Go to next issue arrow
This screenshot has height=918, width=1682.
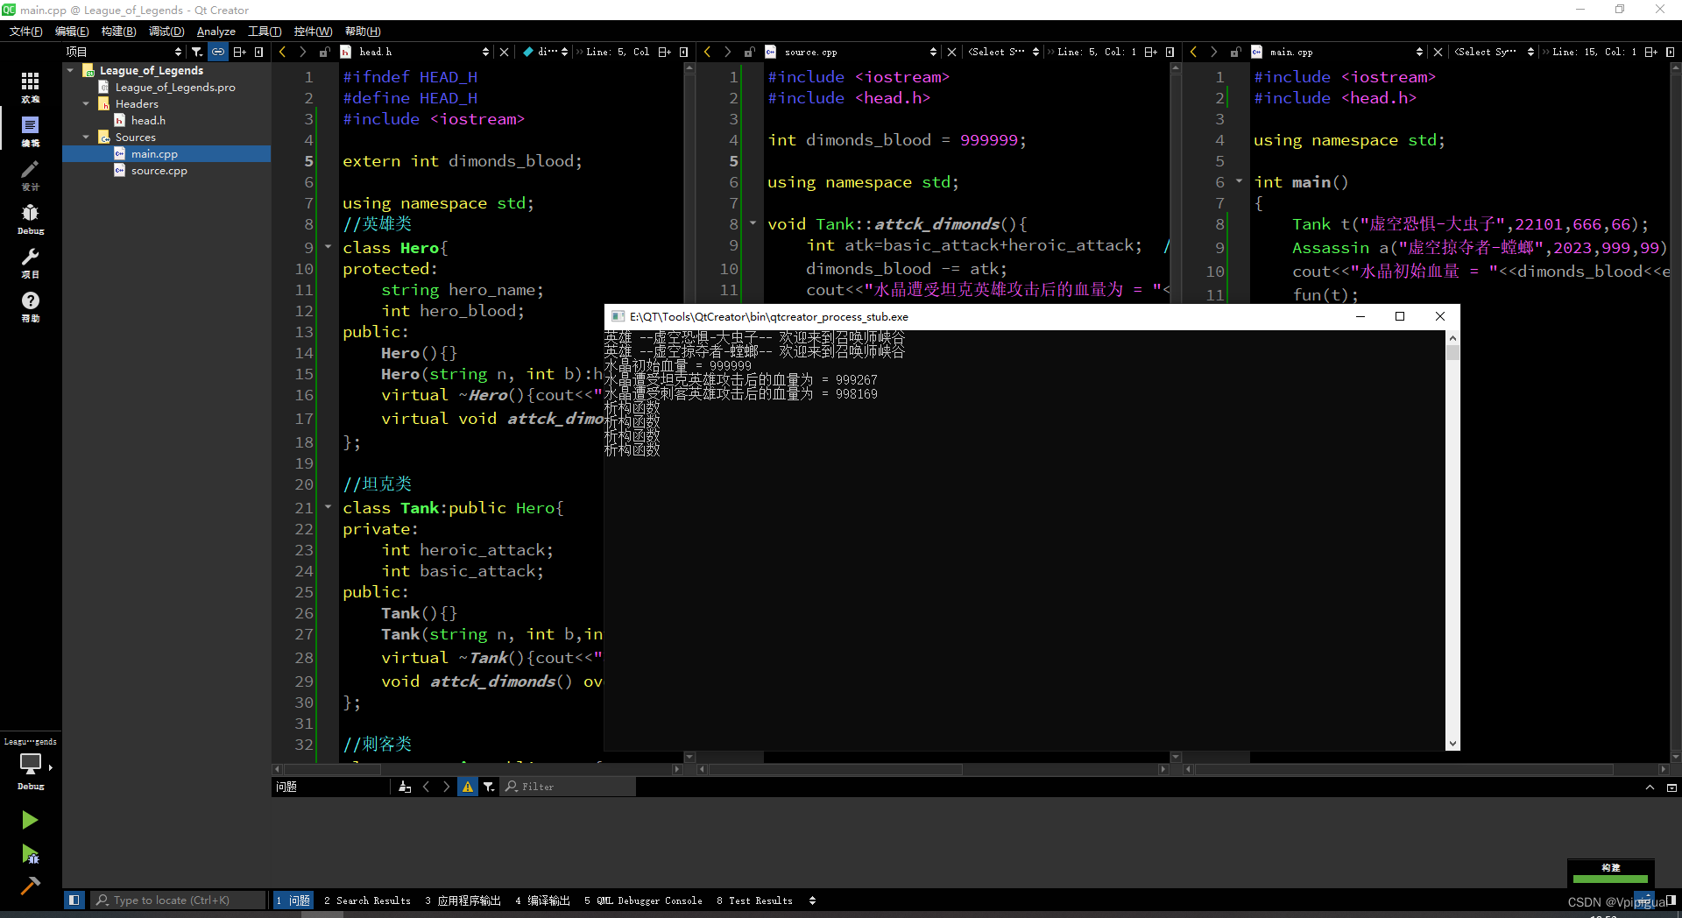click(447, 787)
